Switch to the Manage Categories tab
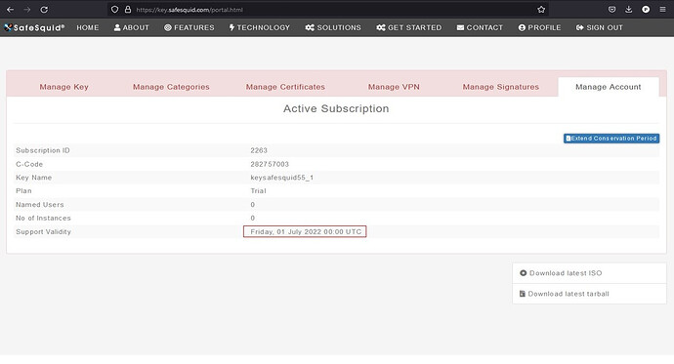This screenshot has width=674, height=364. (x=171, y=87)
